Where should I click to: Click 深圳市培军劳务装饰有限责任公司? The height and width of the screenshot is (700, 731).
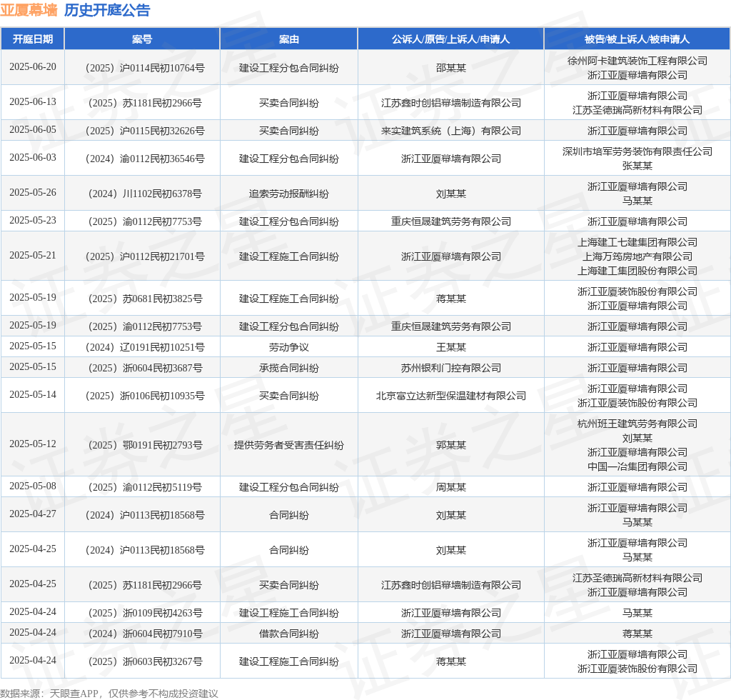[637, 151]
